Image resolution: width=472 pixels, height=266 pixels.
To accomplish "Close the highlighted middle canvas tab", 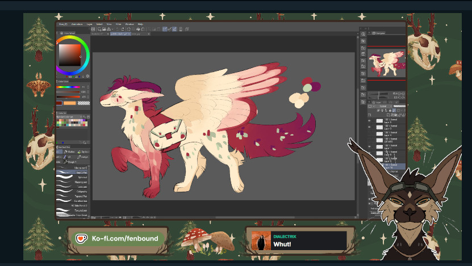I will (x=129, y=34).
